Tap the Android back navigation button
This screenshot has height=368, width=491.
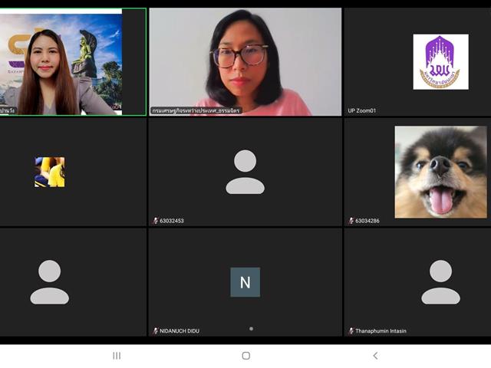[x=375, y=356]
